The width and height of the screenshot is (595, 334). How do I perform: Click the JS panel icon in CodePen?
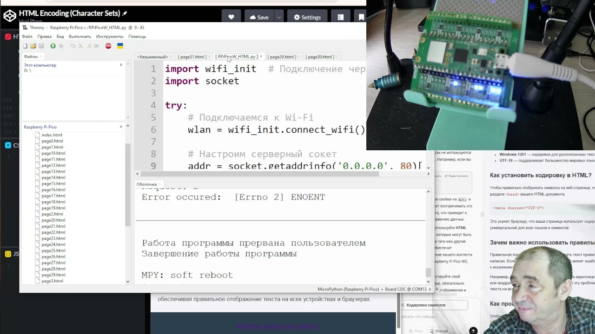click(x=8, y=254)
